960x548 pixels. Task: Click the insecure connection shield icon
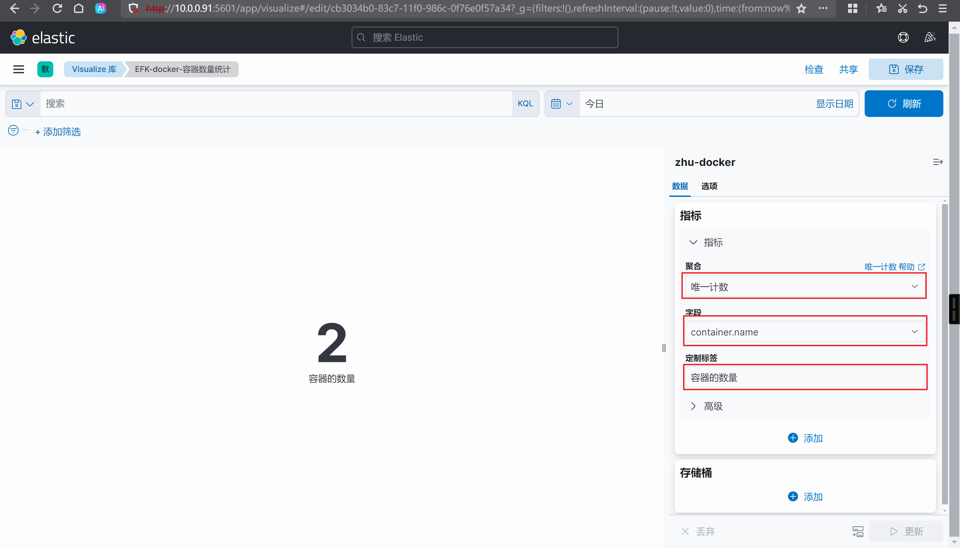[x=133, y=8]
